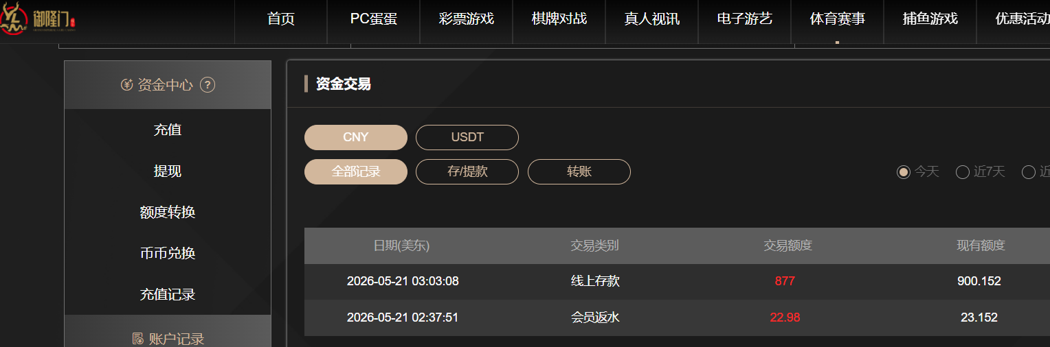Show the 转账 transfer records

tap(579, 171)
